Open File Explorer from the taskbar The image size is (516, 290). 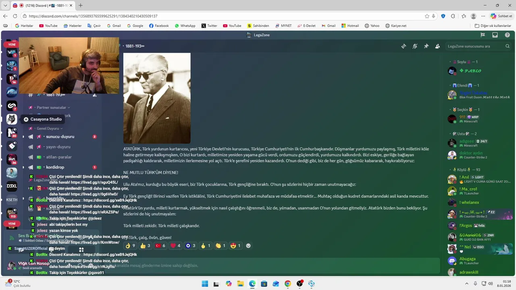click(240, 284)
